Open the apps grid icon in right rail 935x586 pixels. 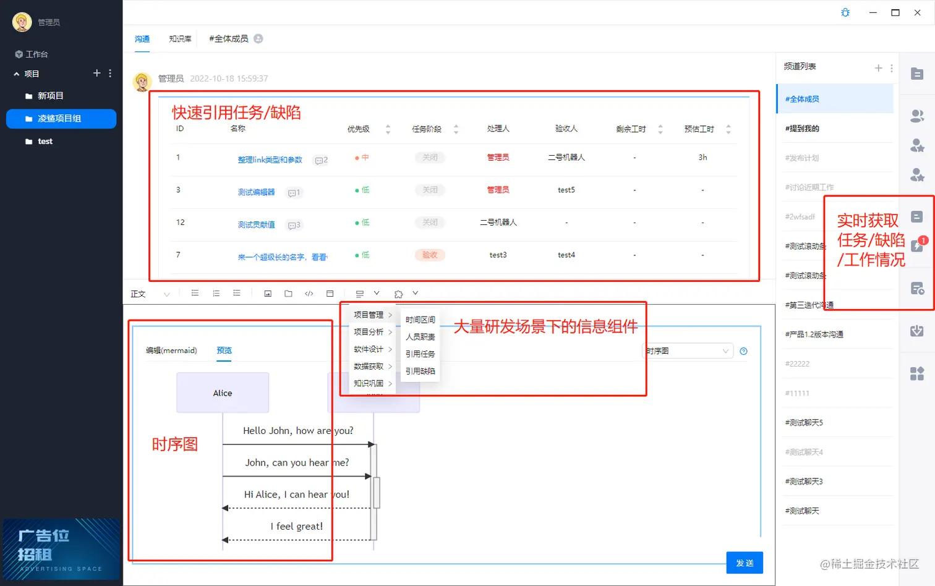(917, 373)
